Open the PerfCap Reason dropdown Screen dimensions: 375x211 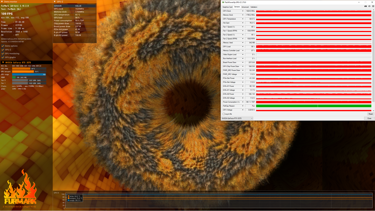click(243, 106)
